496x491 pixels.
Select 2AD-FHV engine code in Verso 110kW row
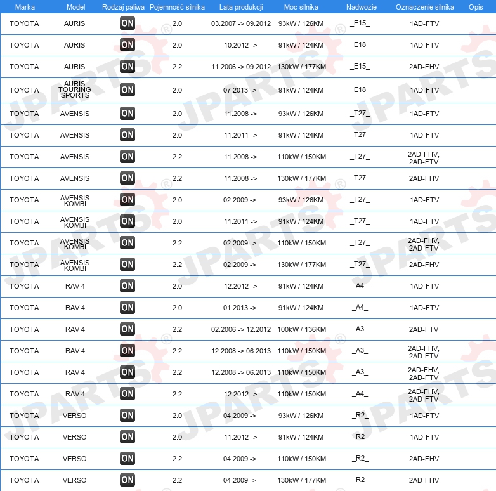(424, 459)
